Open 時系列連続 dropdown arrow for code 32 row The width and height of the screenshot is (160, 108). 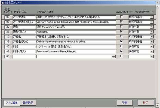pyautogui.click(x=152, y=42)
